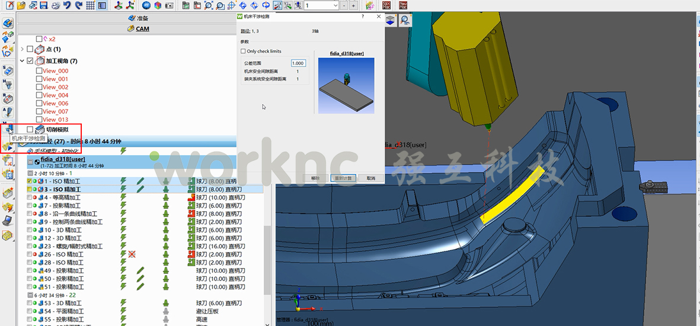The image size is (700, 326).
Task: Click the A tool sidebar icon
Action: pyautogui.click(x=8, y=112)
